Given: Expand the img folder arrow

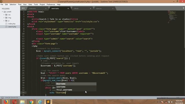Looking at the screenshot, I should click(x=4, y=18).
